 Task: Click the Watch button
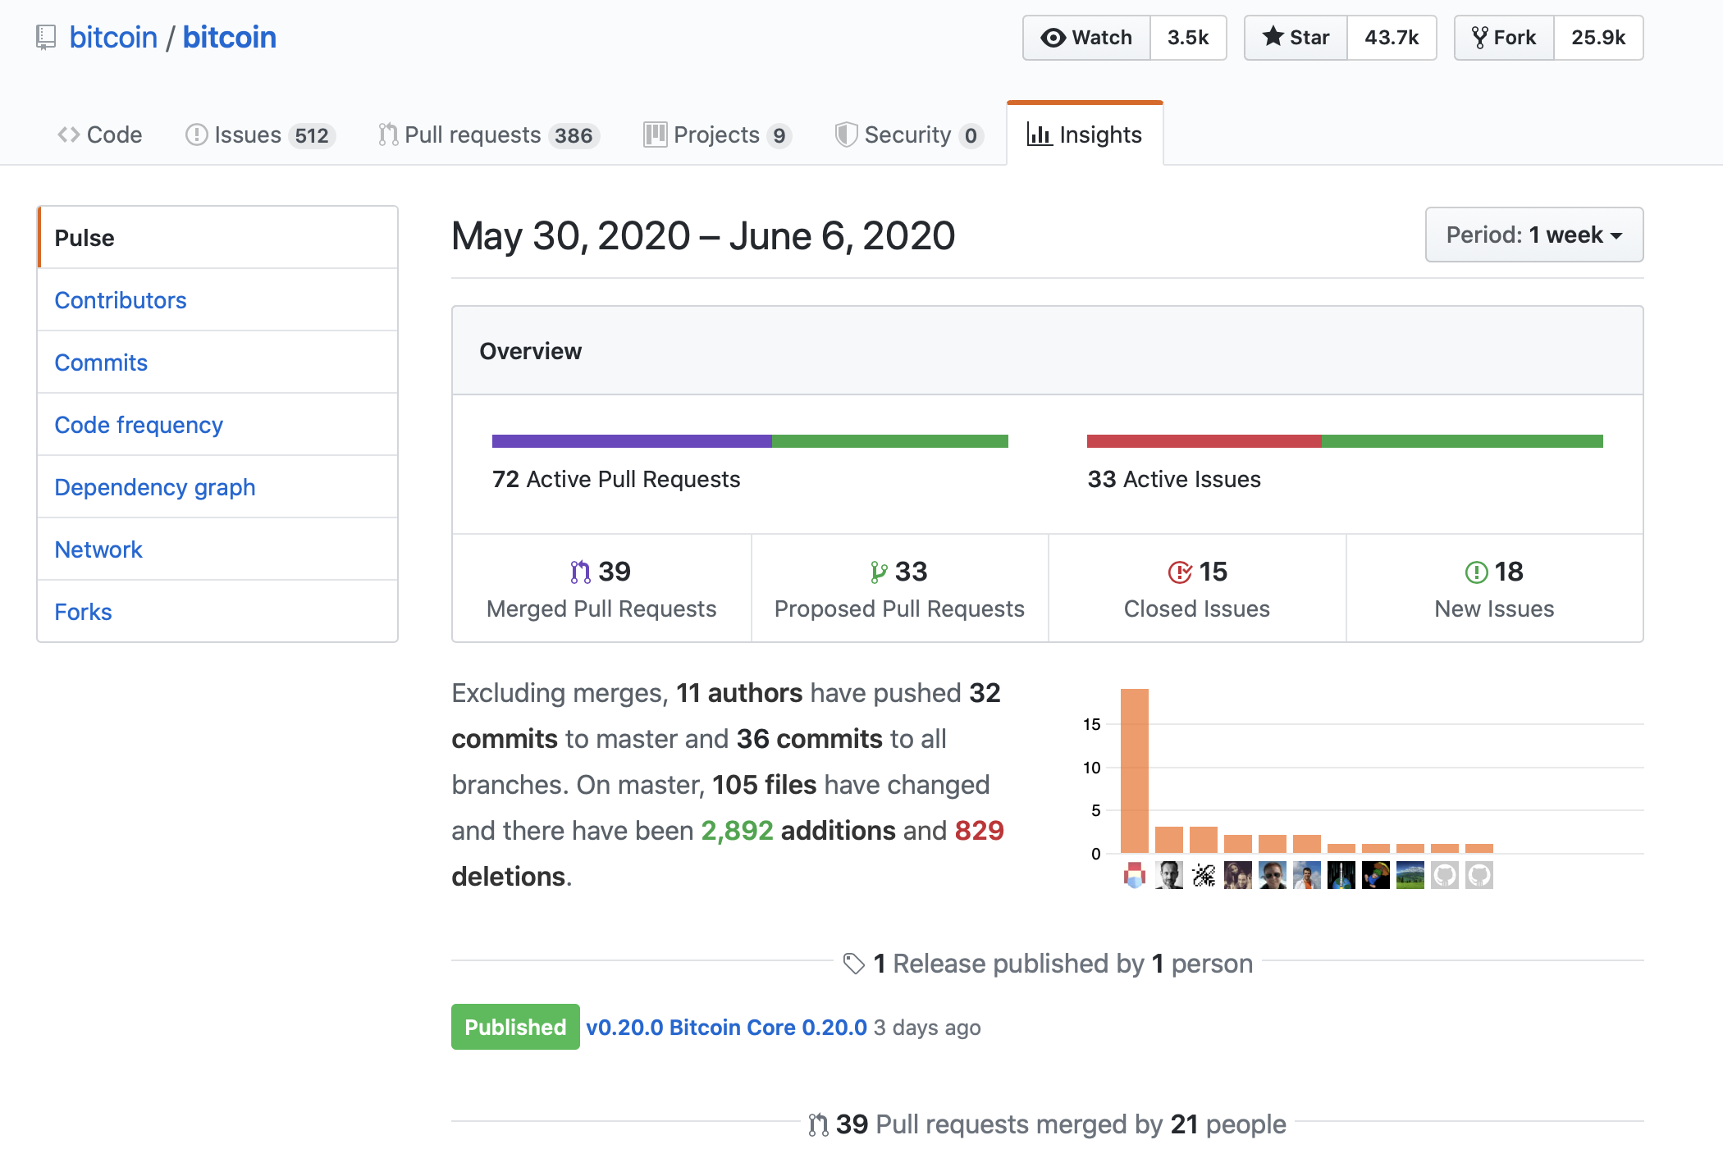(1086, 38)
